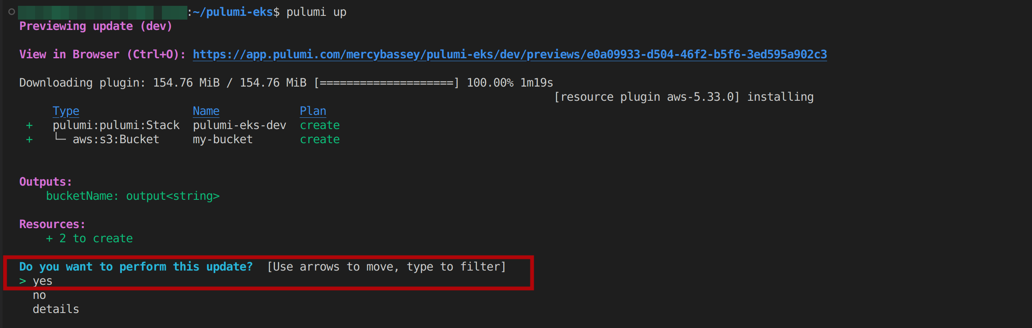Click the aws:s3:Bucket resource row

(x=116, y=139)
